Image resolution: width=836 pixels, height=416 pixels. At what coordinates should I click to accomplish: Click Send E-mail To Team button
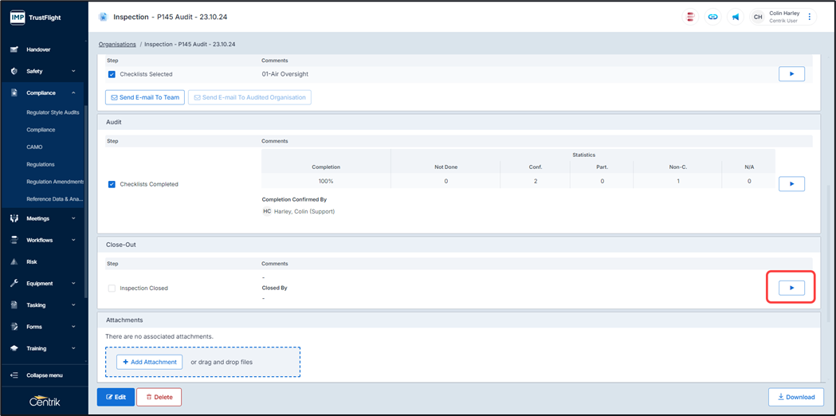pyautogui.click(x=145, y=97)
